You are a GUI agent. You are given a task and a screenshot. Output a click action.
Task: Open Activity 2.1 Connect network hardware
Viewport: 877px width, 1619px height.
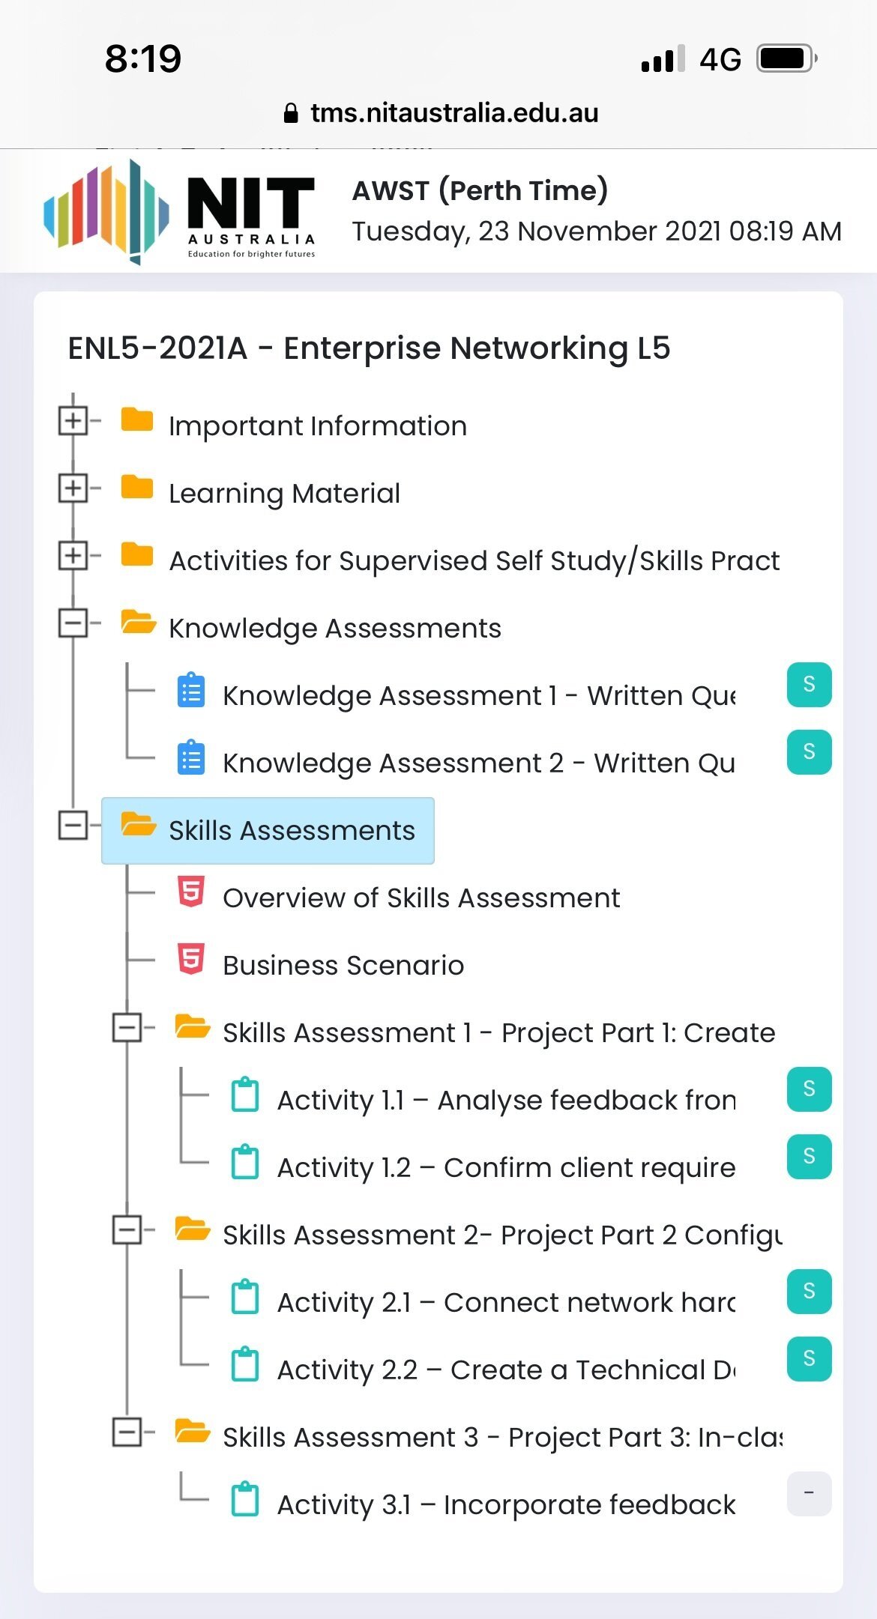pos(506,1303)
